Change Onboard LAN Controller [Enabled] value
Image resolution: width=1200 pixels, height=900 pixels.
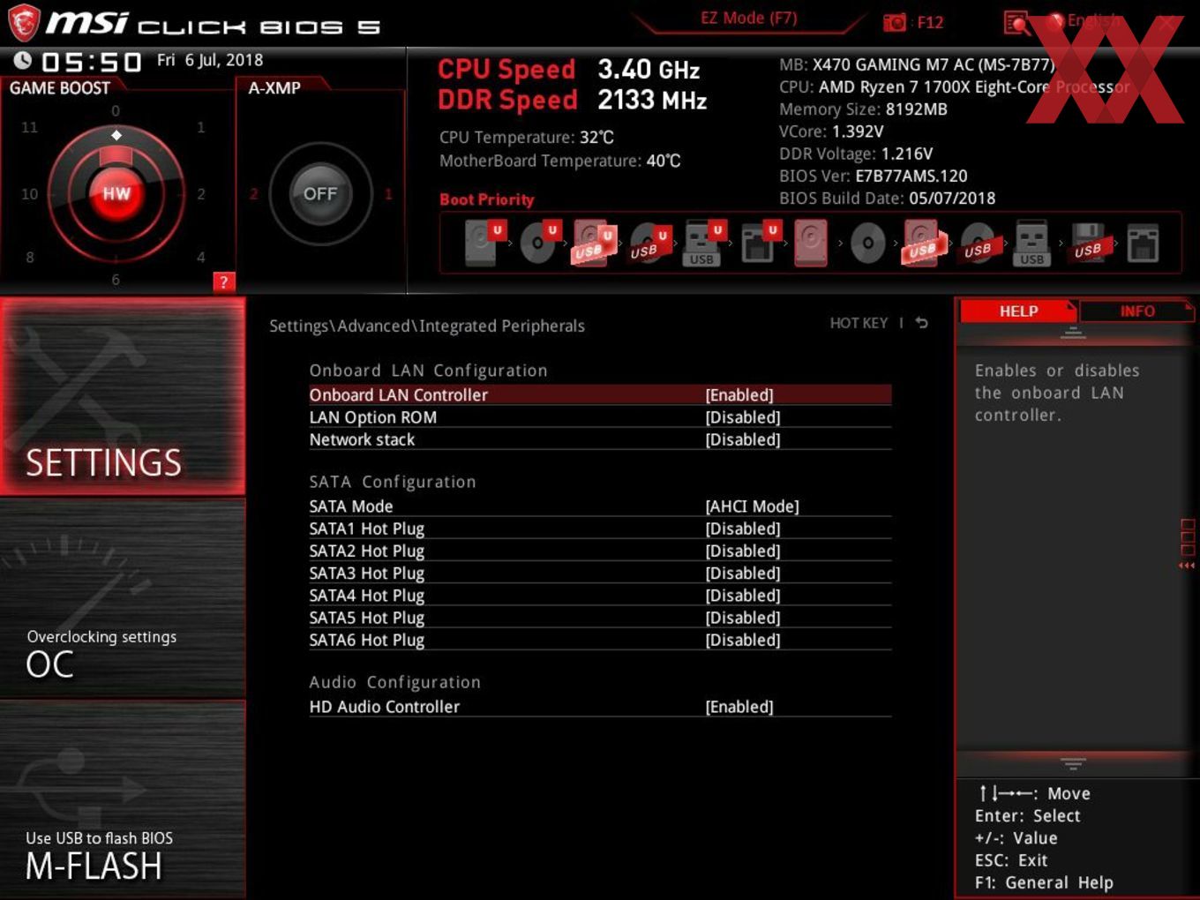pos(739,395)
